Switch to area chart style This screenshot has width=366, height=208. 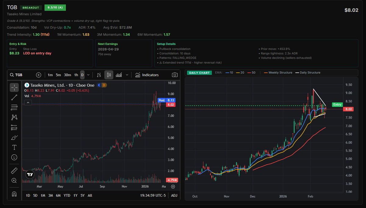119,75
